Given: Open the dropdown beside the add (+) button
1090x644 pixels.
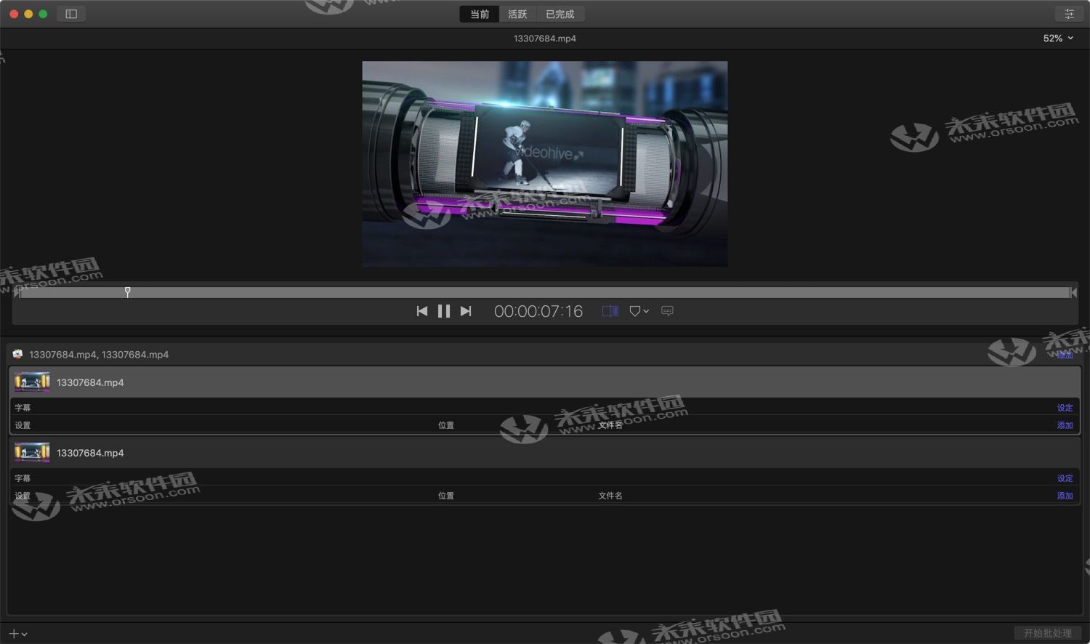Looking at the screenshot, I should click(24, 633).
